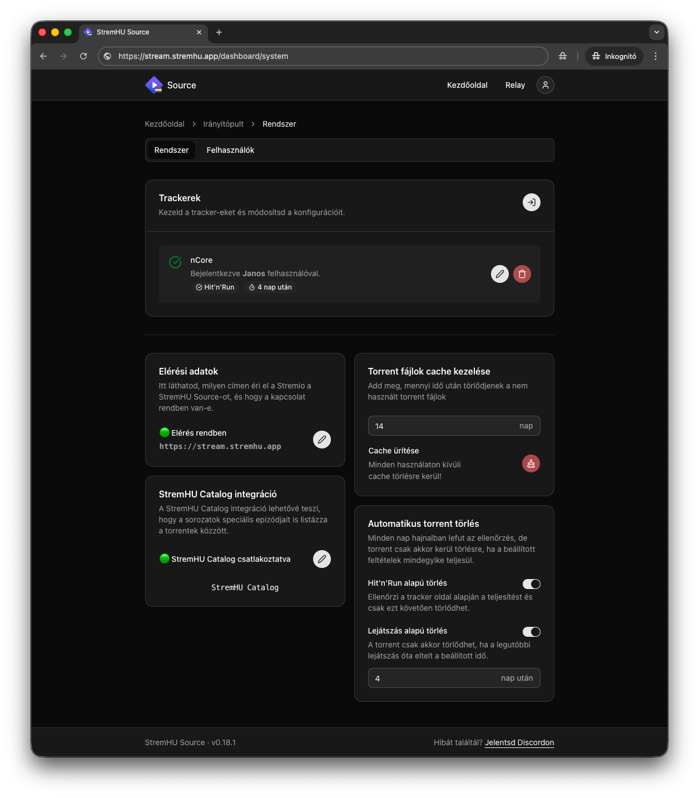Click the Source brand name text
Viewport: 699px width, 798px height.
pyautogui.click(x=181, y=85)
